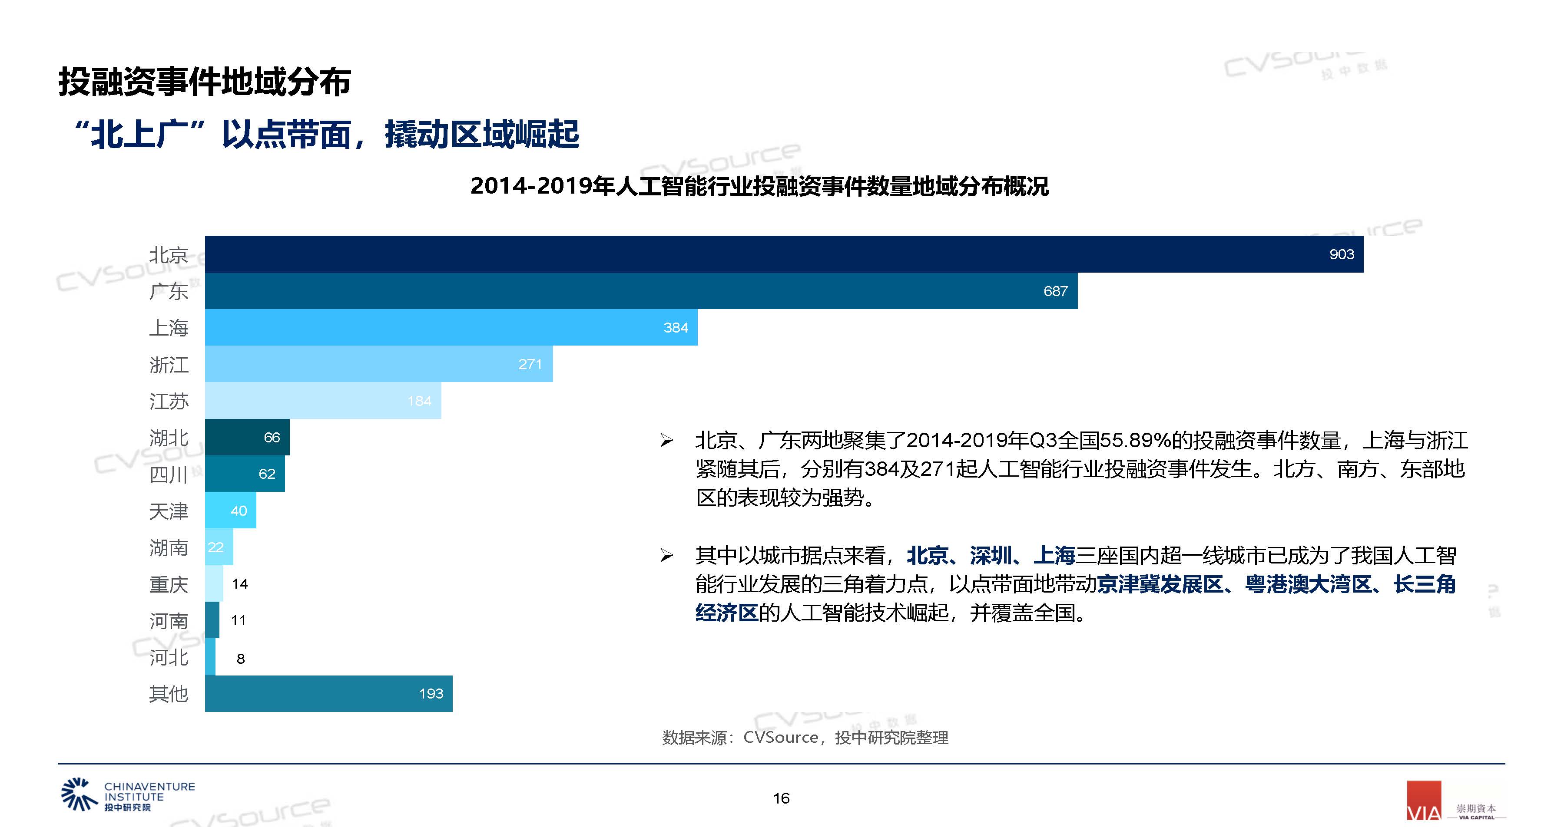Select the chart title 2014-2019年人工智能行业投融资事件数量地域分布概况
This screenshot has height=827, width=1564.
pyautogui.click(x=782, y=188)
